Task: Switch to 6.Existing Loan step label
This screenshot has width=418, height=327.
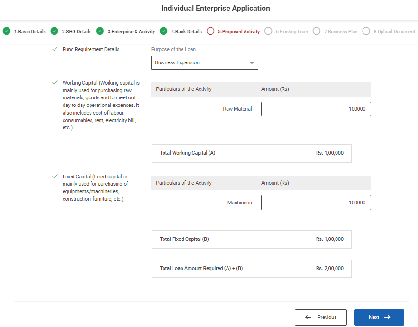Action: coord(291,32)
